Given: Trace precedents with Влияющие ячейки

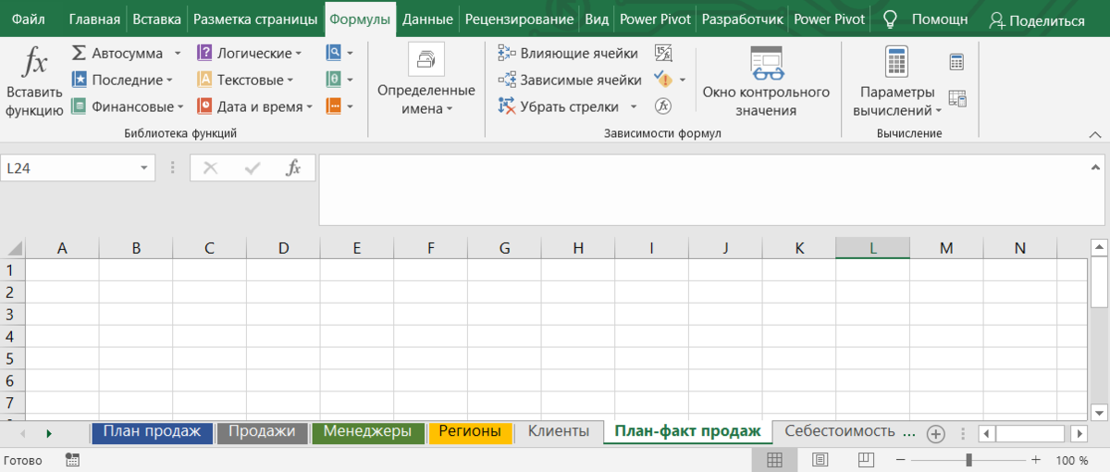Looking at the screenshot, I should pyautogui.click(x=568, y=54).
